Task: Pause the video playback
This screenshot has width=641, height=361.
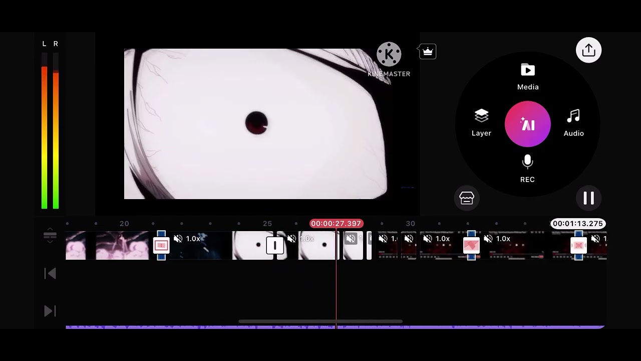Action: coord(588,198)
